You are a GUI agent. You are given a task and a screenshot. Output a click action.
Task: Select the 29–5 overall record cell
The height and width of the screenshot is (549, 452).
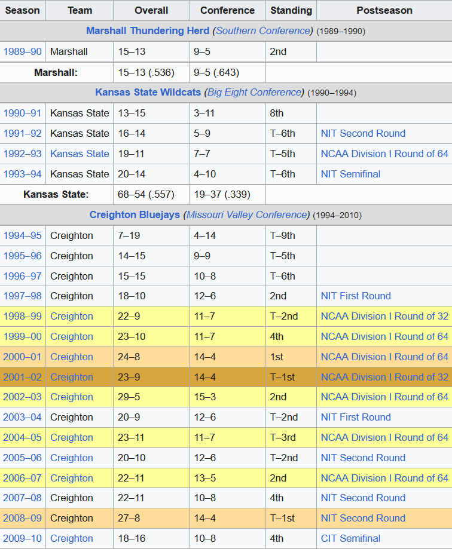point(151,397)
